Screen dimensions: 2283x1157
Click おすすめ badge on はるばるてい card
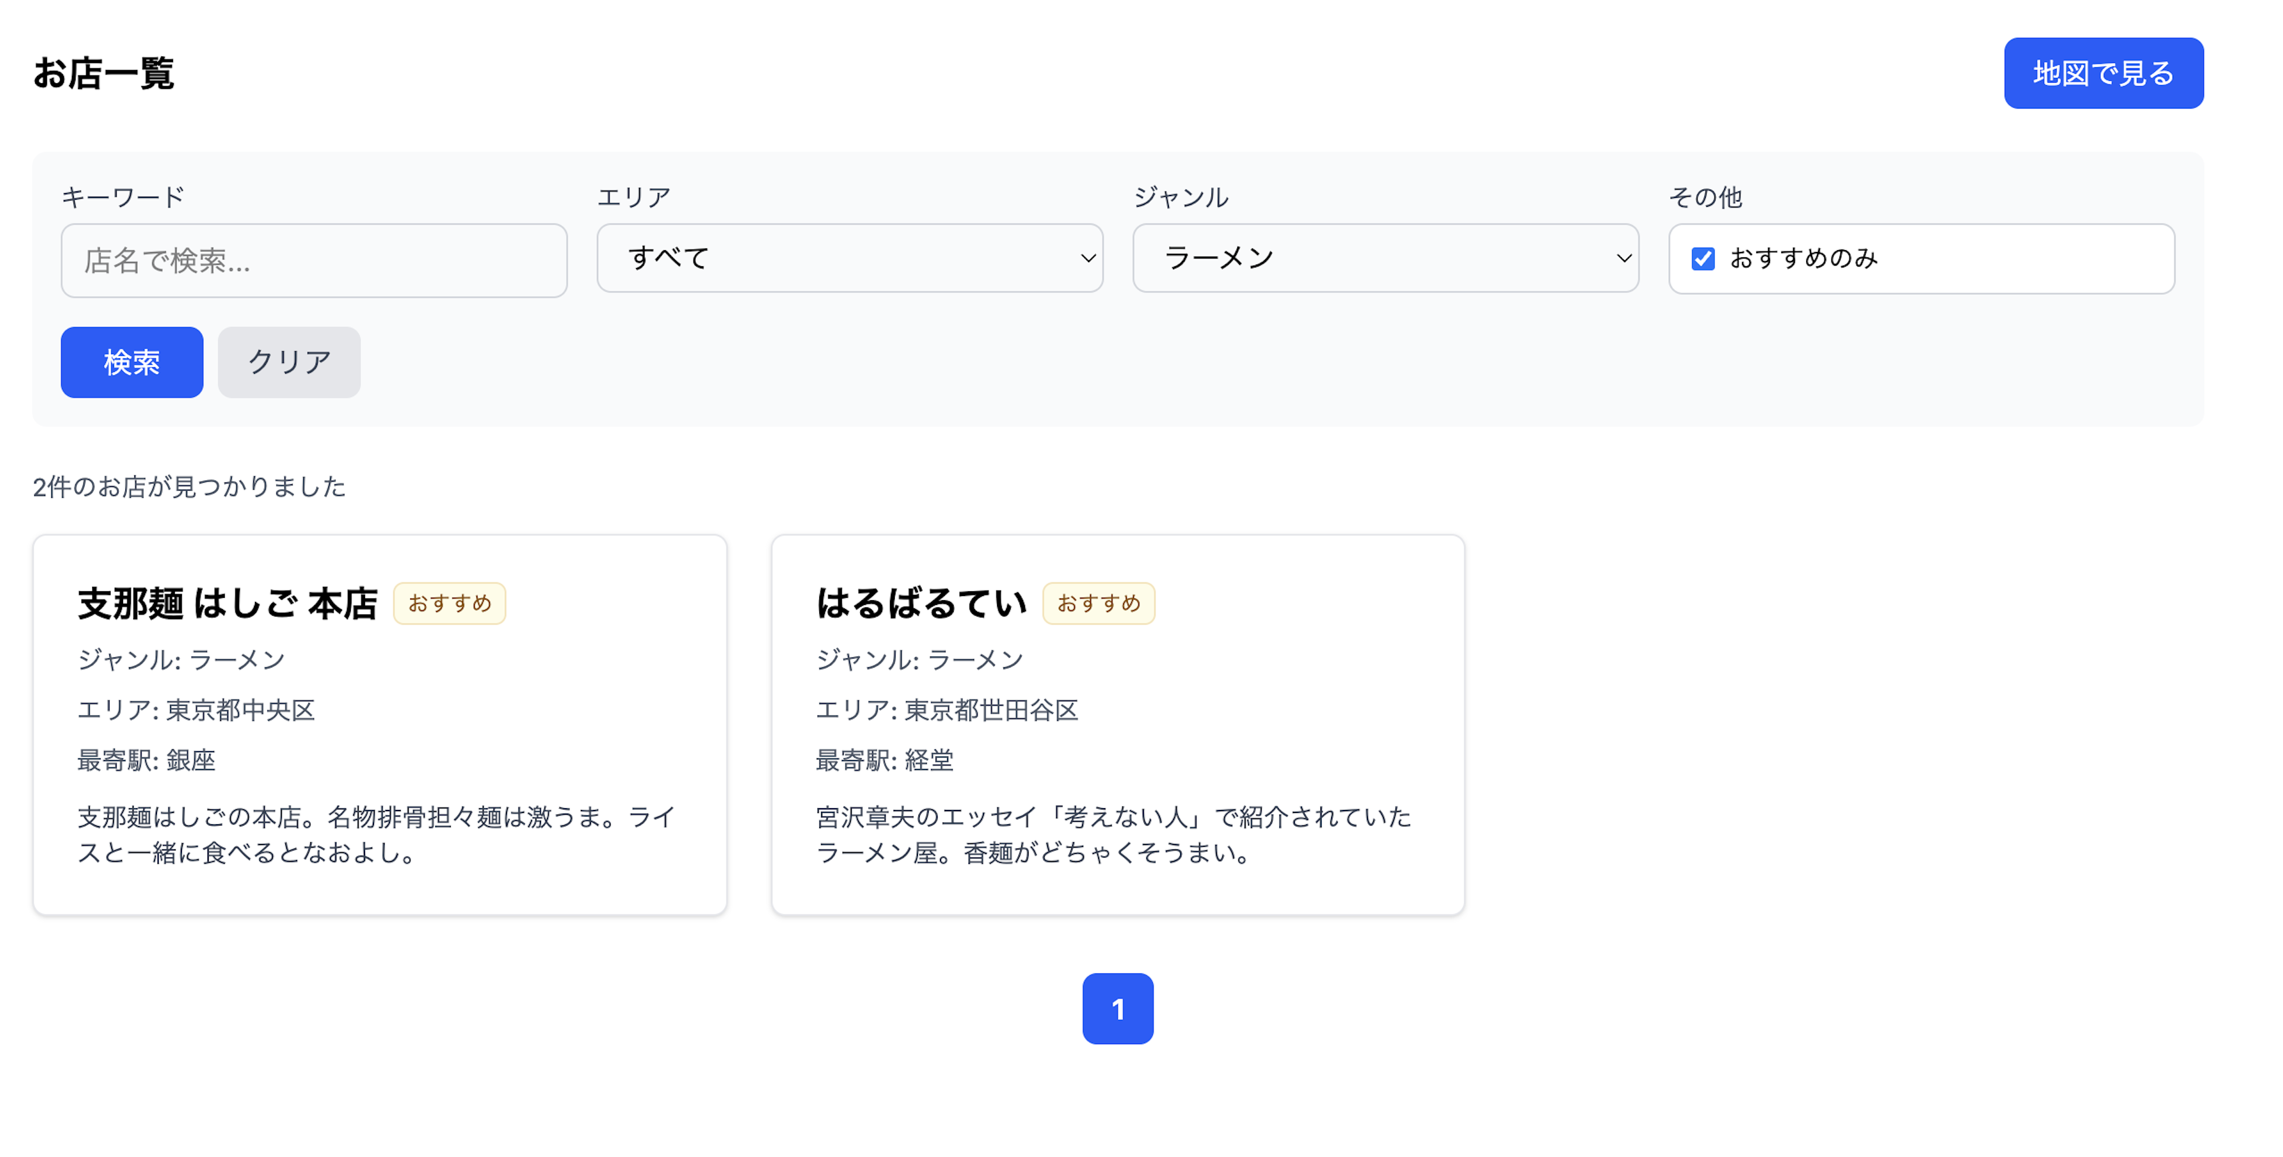click(x=1098, y=603)
